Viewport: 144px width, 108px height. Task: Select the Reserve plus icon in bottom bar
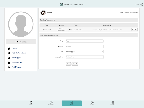point(92,102)
